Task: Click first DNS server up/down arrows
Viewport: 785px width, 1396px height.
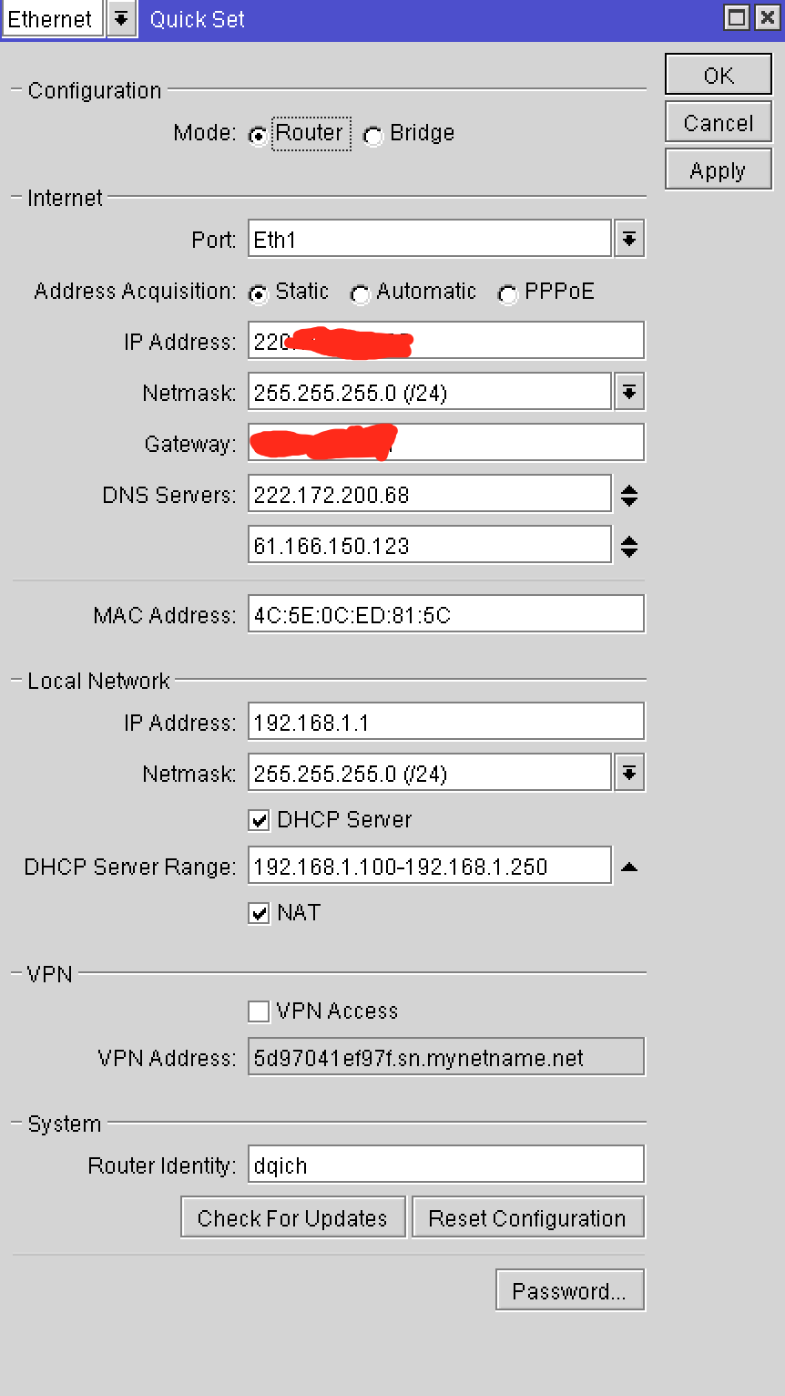Action: point(629,495)
